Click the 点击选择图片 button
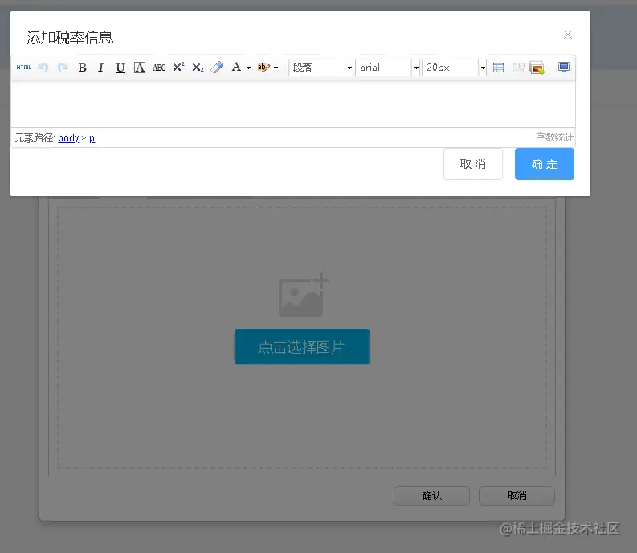 302,346
